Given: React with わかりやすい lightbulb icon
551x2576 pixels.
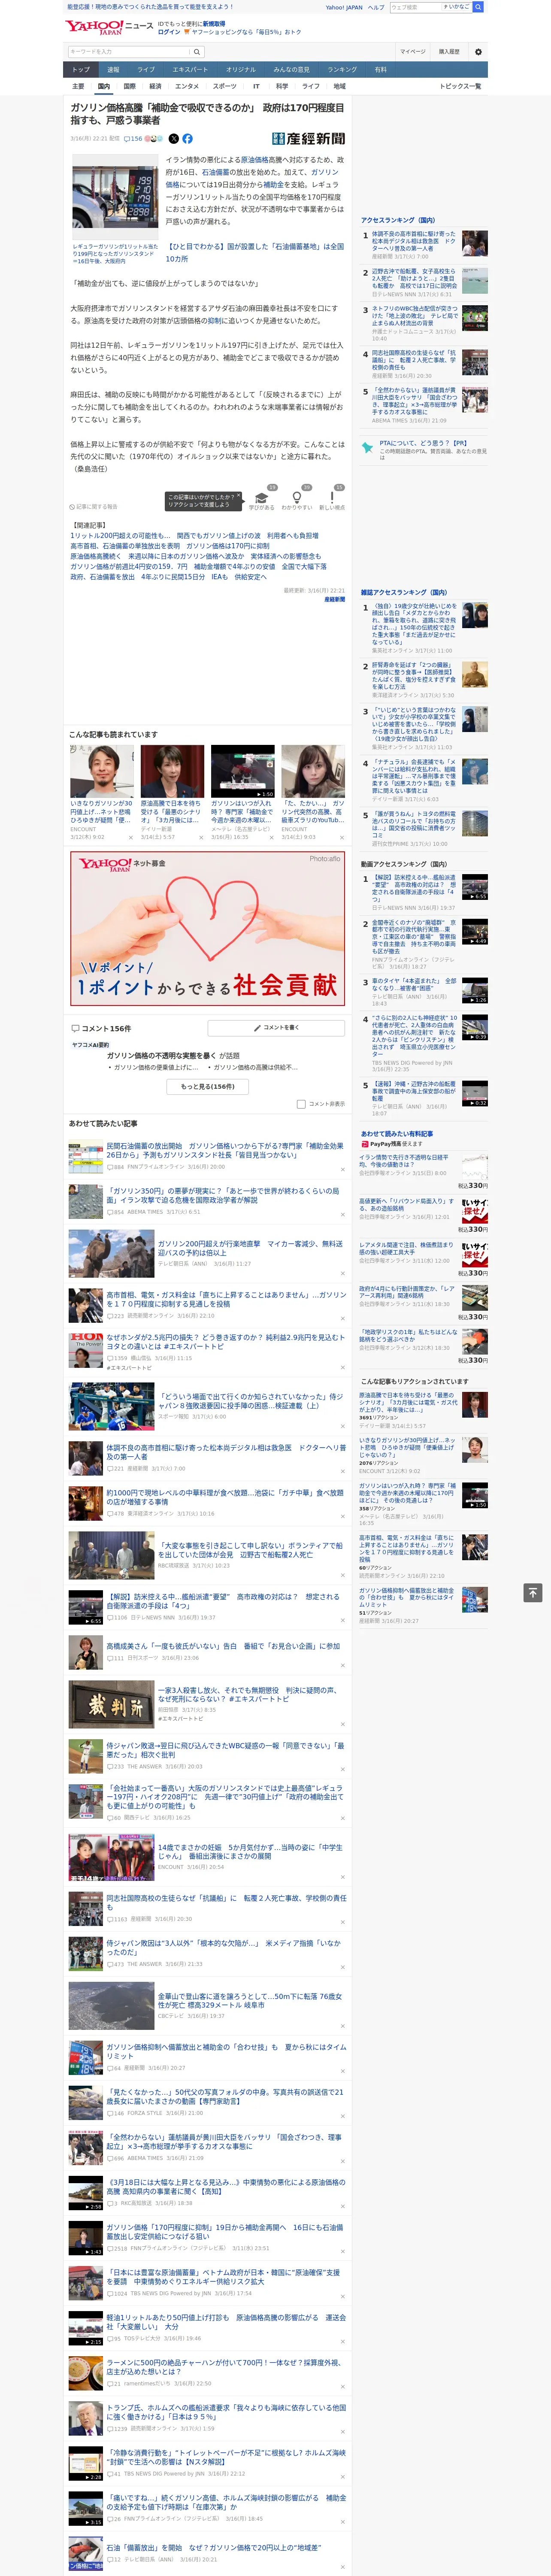Looking at the screenshot, I should coord(296,499).
